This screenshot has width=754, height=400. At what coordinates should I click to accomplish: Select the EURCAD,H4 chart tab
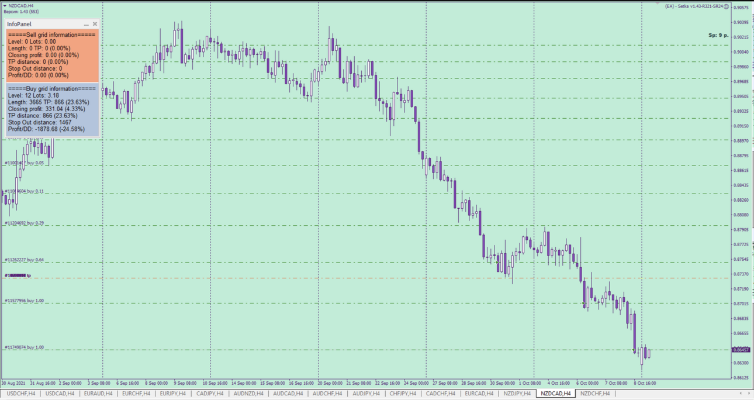479,394
